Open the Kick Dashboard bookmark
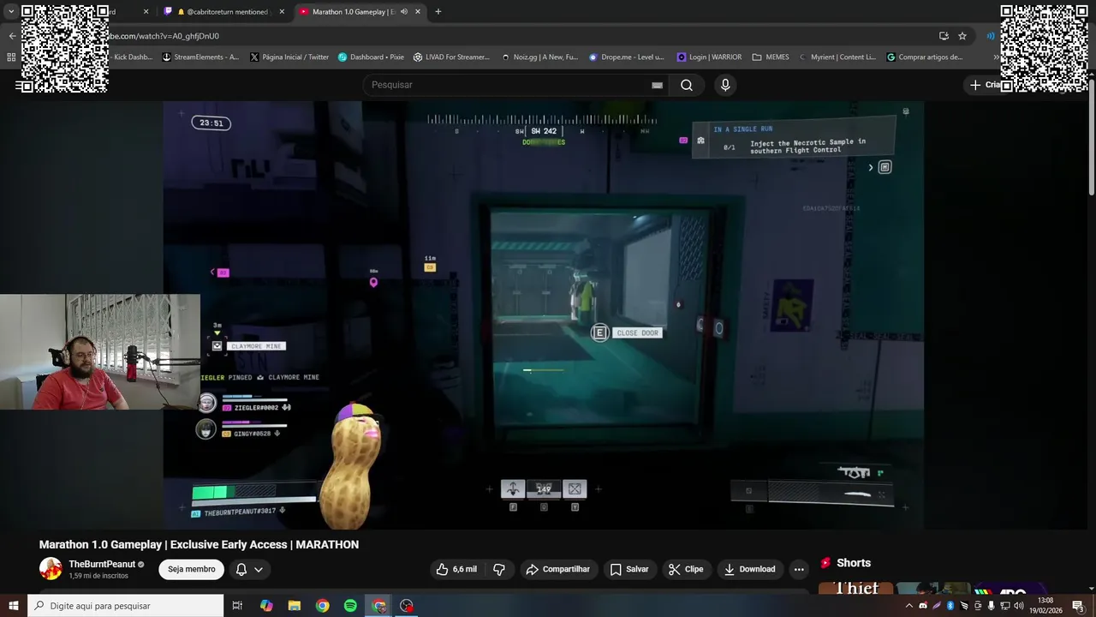 pyautogui.click(x=132, y=57)
